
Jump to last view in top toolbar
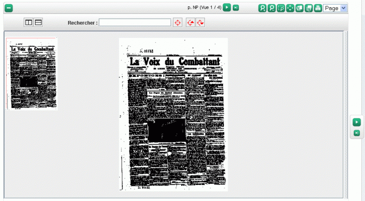236,8
